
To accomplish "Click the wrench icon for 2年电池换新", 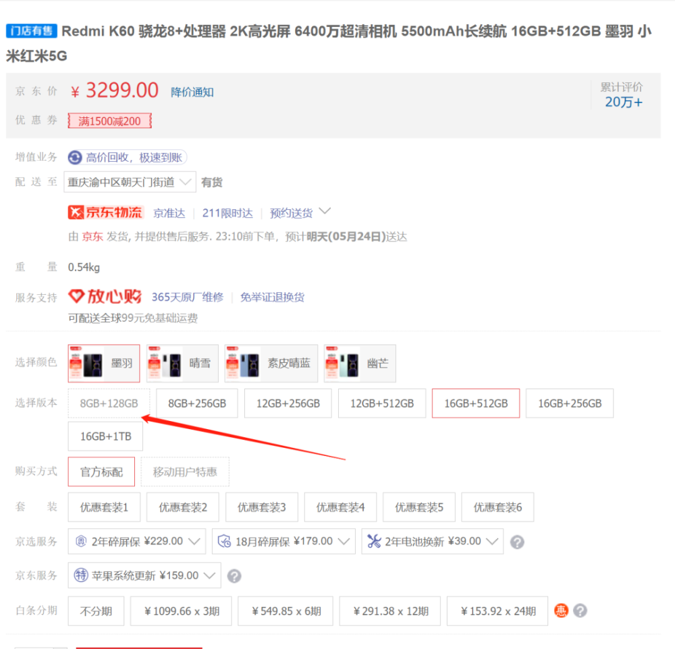I will coord(374,541).
